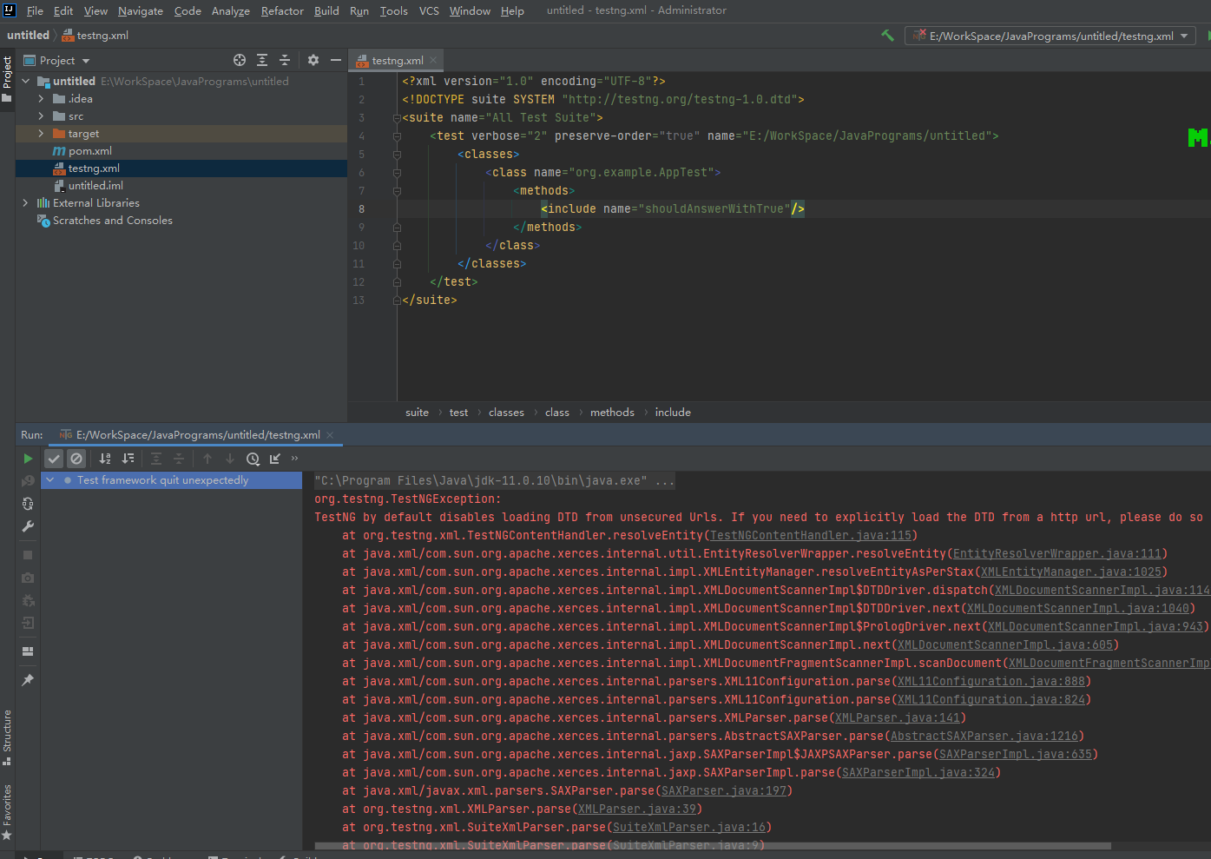Collapse all test results in Run toolbar
The height and width of the screenshot is (859, 1211).
[179, 459]
